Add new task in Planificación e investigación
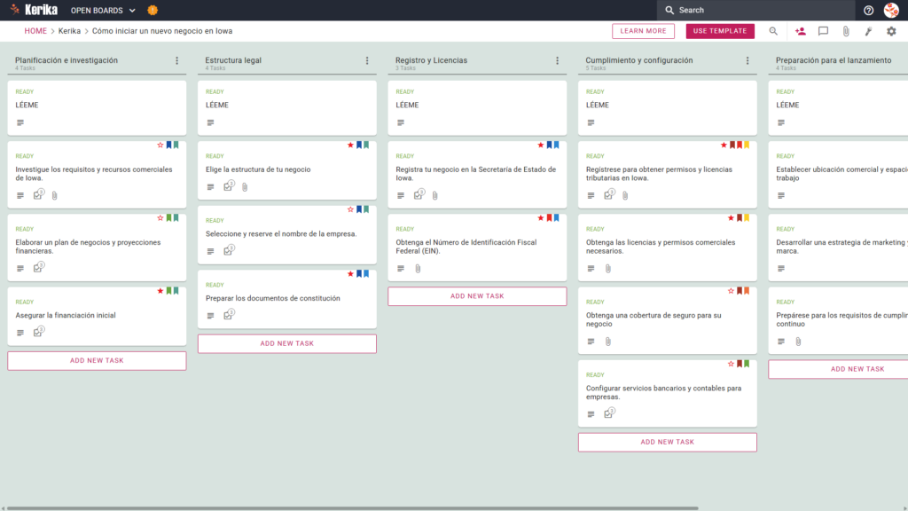Image resolution: width=908 pixels, height=511 pixels. click(x=97, y=360)
